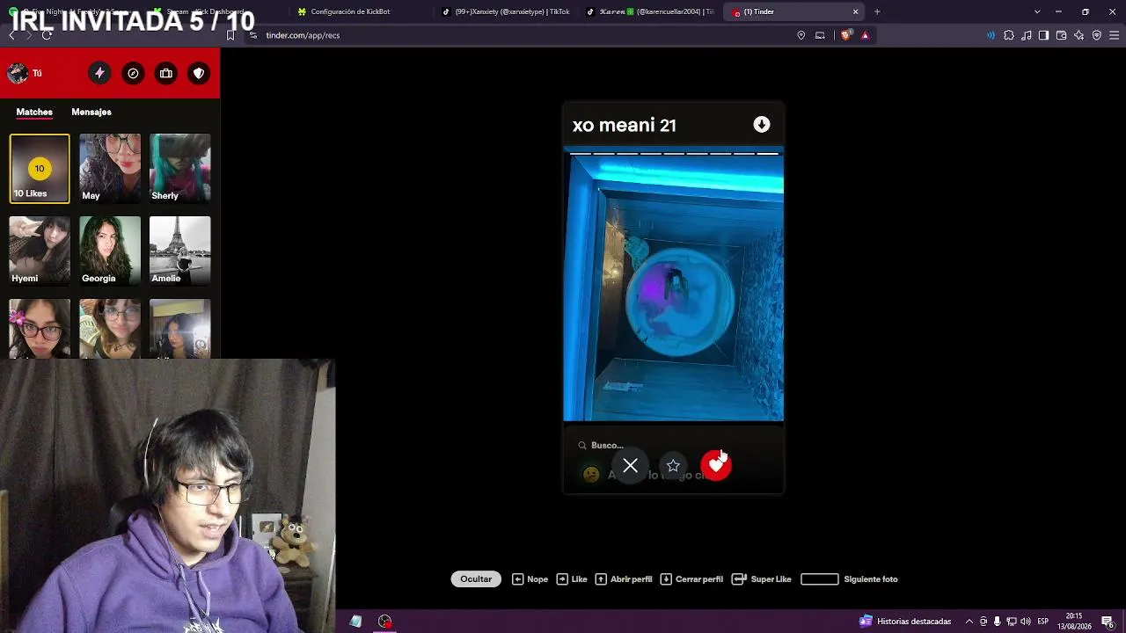
Task: Click the Nope shortcut hint
Action: (x=530, y=579)
